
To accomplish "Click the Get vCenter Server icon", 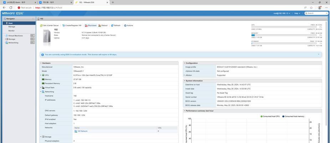I will tap(41, 25).
